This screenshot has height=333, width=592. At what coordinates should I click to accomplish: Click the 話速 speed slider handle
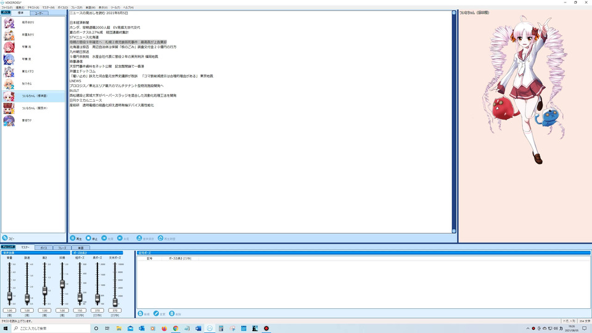coord(27,298)
